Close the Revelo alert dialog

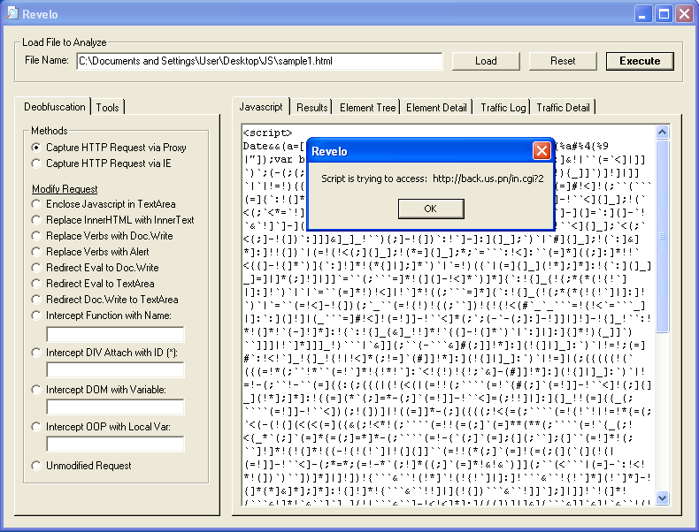pos(542,151)
